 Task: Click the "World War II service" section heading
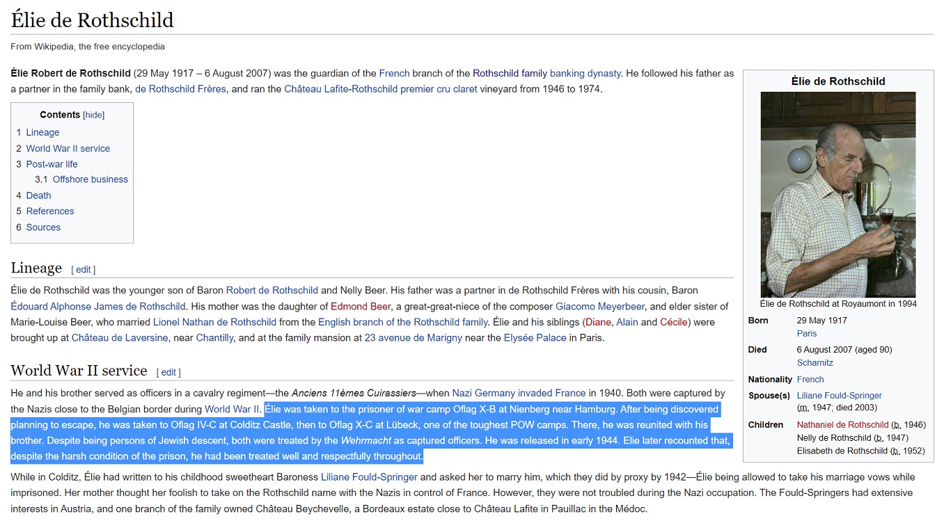79,371
